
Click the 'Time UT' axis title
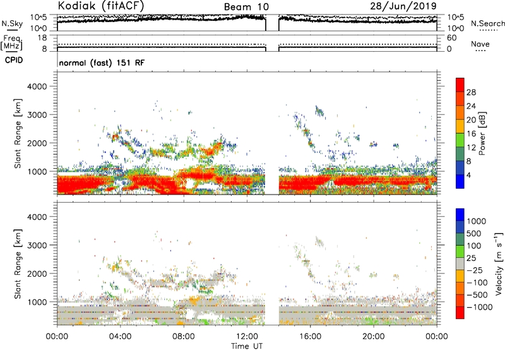(247, 346)
